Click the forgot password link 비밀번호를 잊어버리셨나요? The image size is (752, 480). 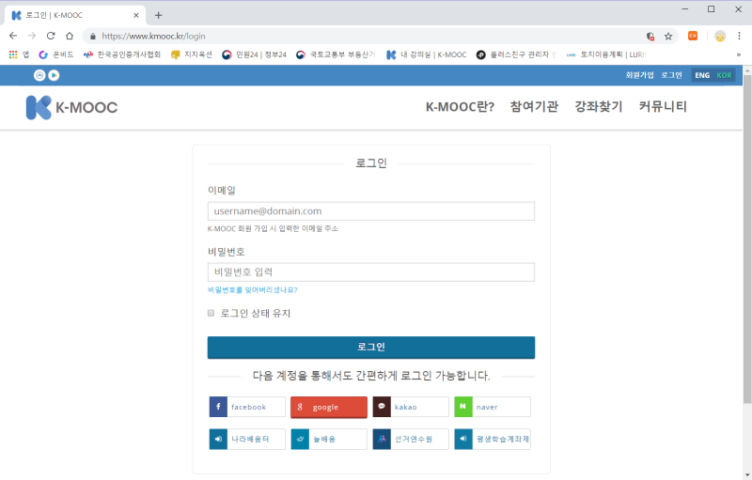pos(252,290)
